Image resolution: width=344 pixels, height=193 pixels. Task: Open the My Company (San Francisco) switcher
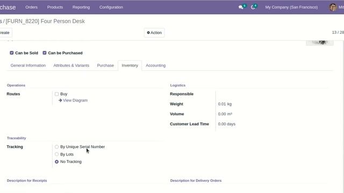coord(291,7)
